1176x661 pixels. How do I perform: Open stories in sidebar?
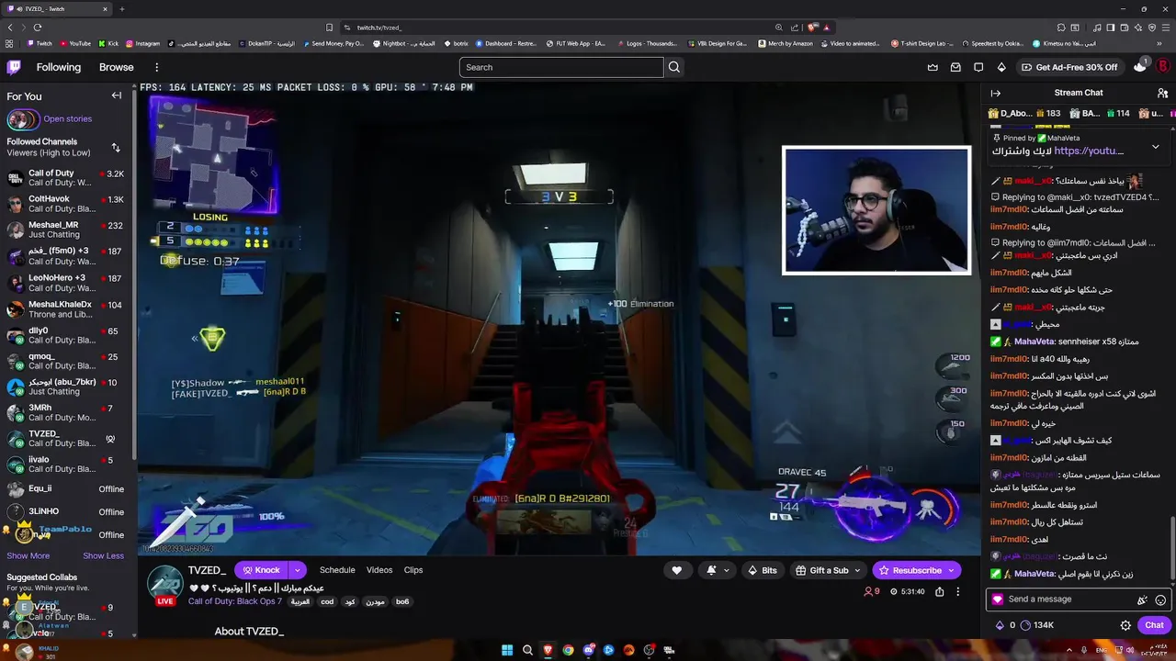(67, 119)
